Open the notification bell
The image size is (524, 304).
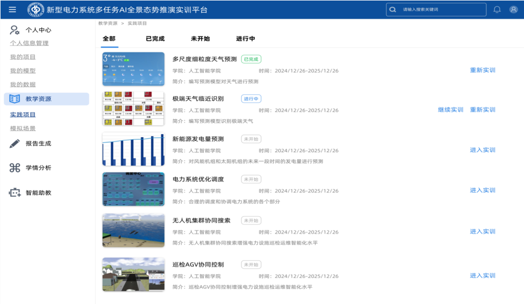point(497,10)
